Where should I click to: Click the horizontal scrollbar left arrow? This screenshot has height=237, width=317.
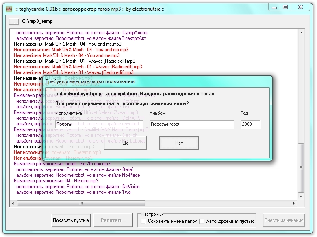point(13,203)
